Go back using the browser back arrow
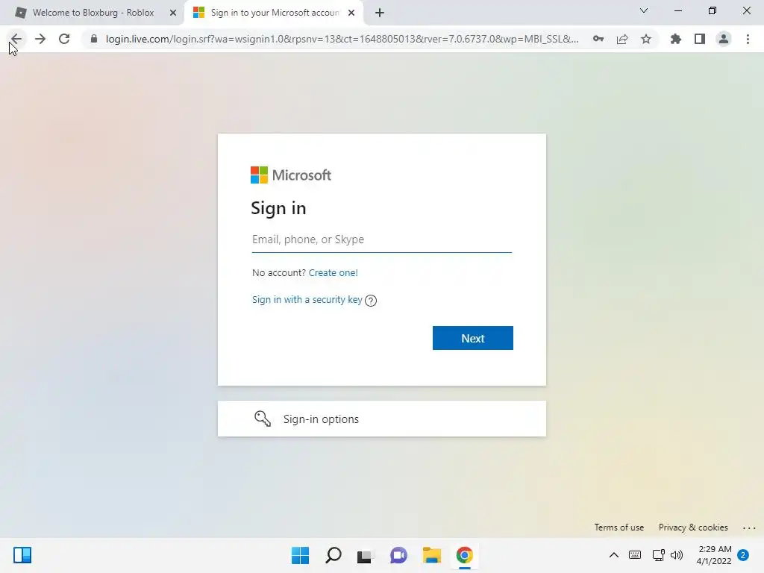 point(16,39)
